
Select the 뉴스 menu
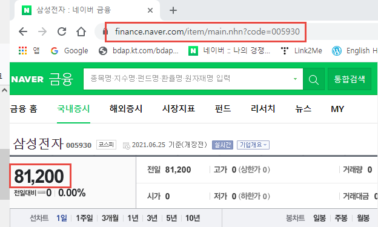tap(303, 109)
